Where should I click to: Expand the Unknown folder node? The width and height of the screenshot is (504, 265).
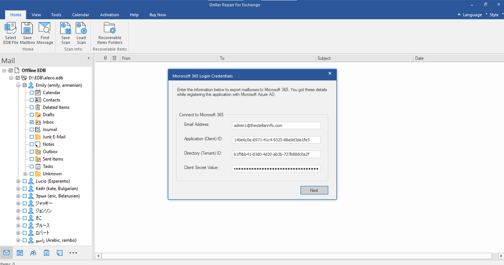point(25,174)
